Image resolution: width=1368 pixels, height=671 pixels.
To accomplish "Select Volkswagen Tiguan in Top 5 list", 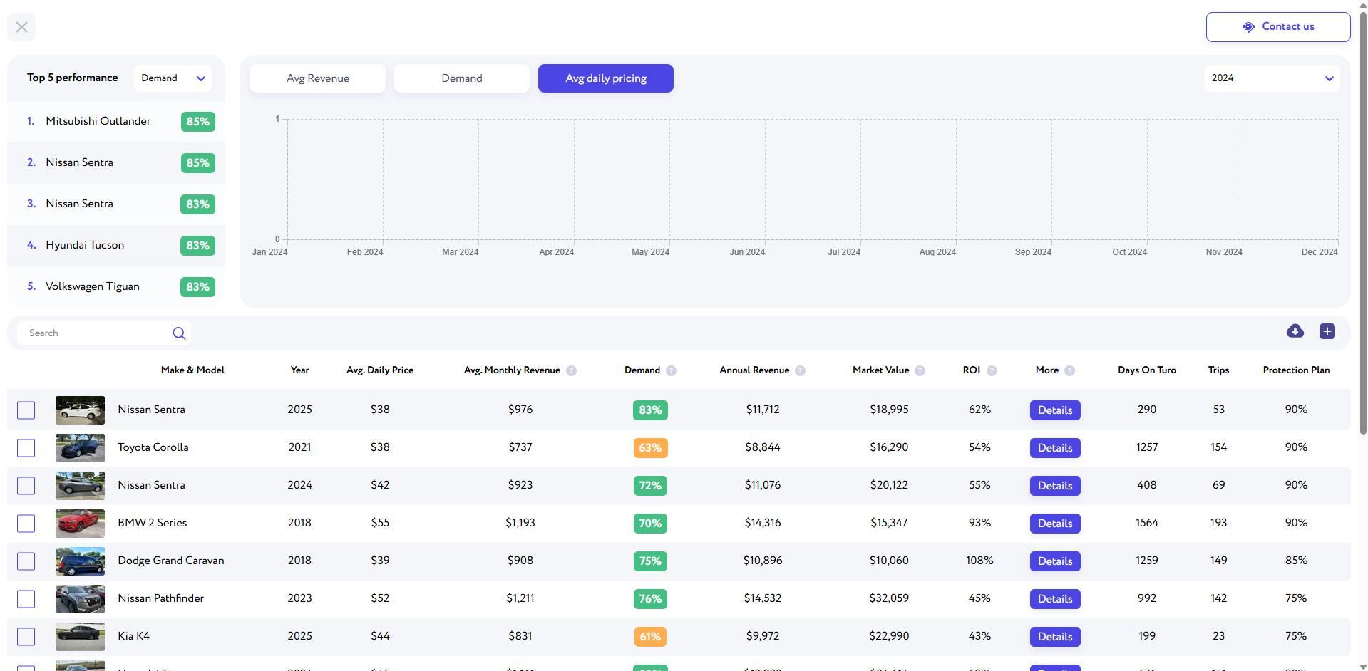I will point(116,287).
